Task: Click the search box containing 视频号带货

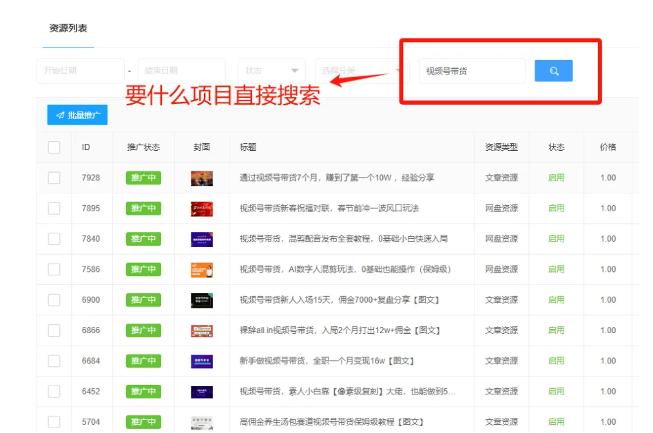Action: coord(473,71)
